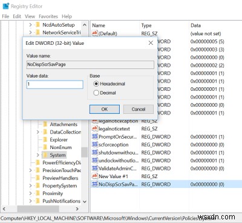Viewport: 242px width, 223px height.
Task: Select the NonEnum key label in tree
Action: [60, 147]
